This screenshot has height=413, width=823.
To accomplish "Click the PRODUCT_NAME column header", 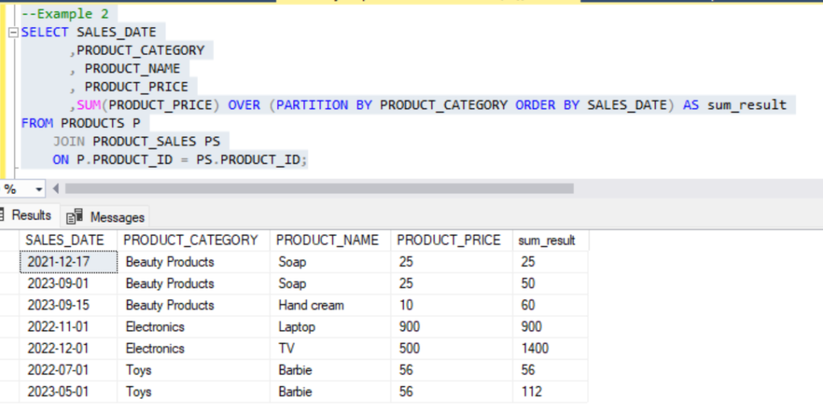I will click(328, 240).
